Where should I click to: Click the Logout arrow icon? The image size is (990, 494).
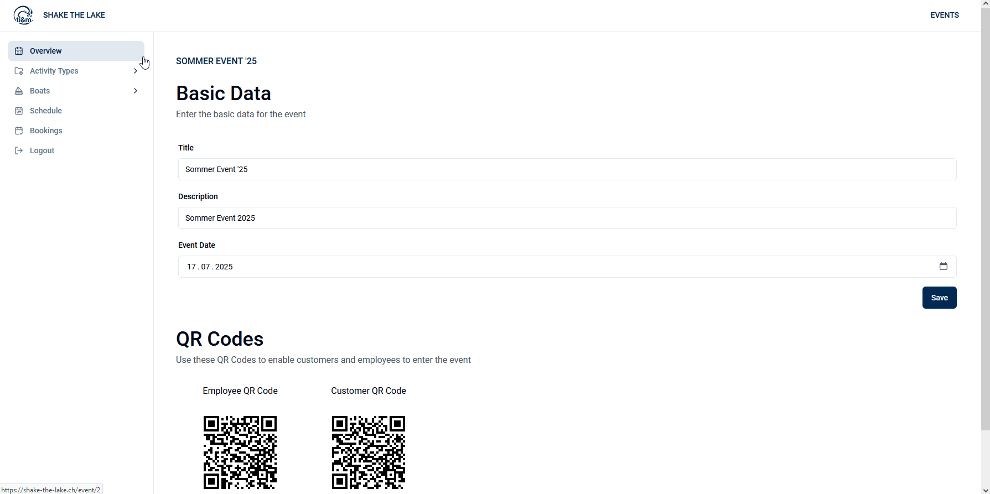(19, 150)
